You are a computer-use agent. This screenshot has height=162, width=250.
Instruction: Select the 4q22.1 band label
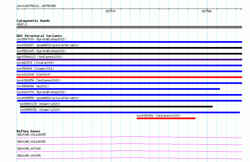point(22,24)
